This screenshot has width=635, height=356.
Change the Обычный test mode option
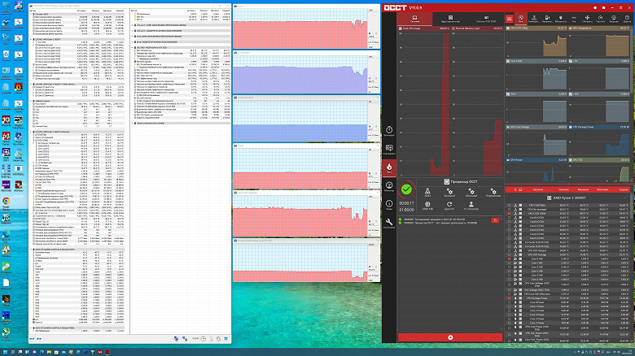coord(471,193)
